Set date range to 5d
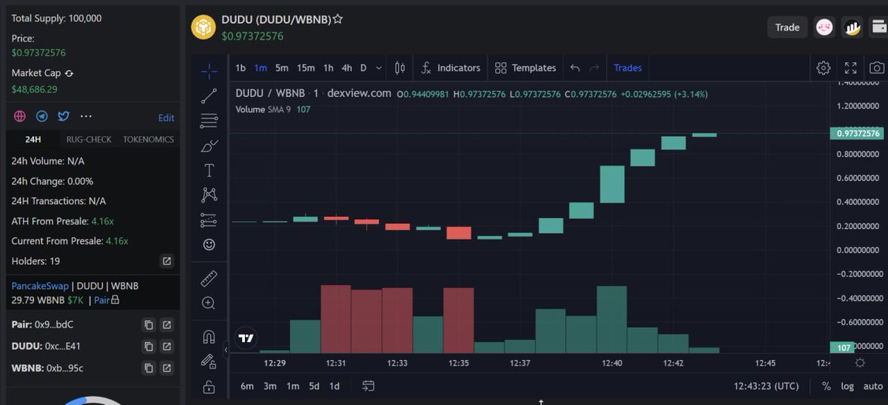888x405 pixels. tap(314, 386)
